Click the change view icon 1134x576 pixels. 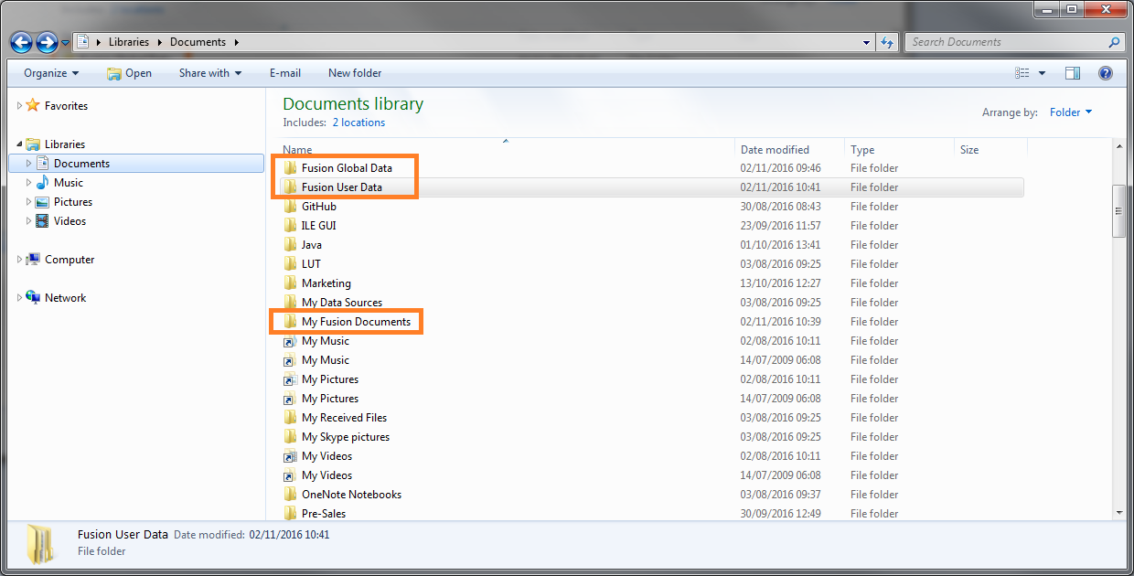[1022, 73]
